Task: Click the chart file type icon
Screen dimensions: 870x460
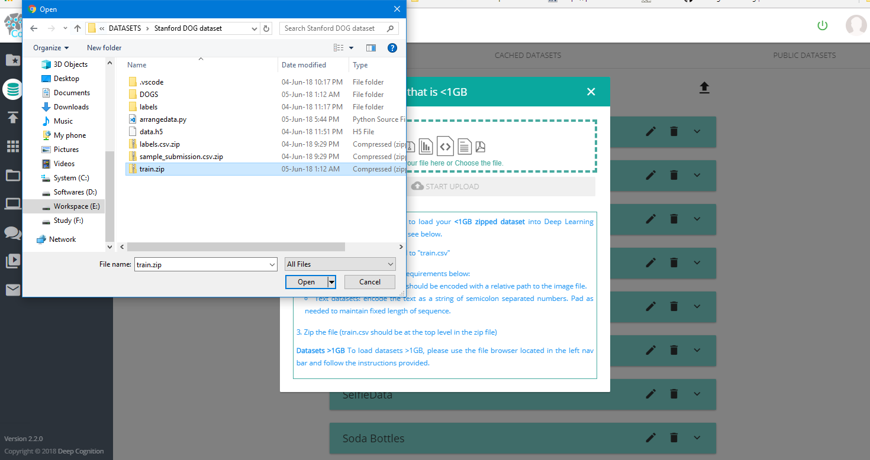Action: [x=426, y=146]
